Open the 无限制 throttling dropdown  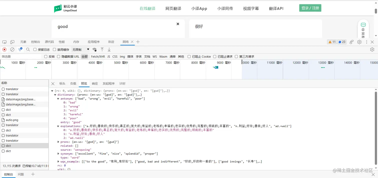pos(81,49)
